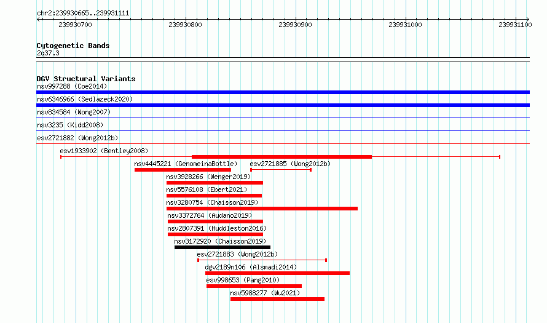This screenshot has height=323, width=547.
Task: Select the blue bar under nsv6346966
Action: (283, 105)
